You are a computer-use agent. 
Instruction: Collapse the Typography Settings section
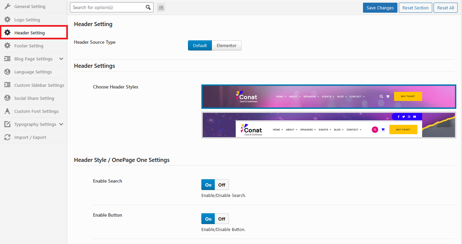(x=61, y=124)
